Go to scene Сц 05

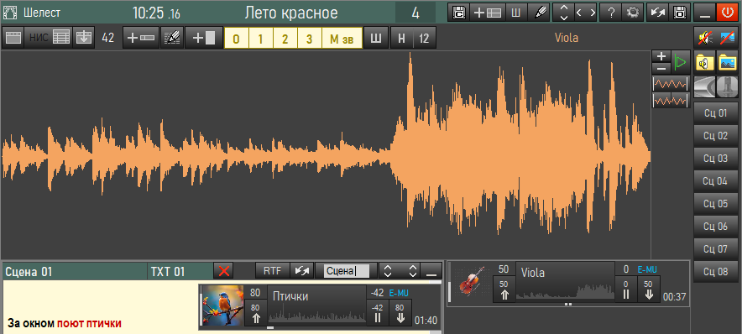[x=715, y=204]
